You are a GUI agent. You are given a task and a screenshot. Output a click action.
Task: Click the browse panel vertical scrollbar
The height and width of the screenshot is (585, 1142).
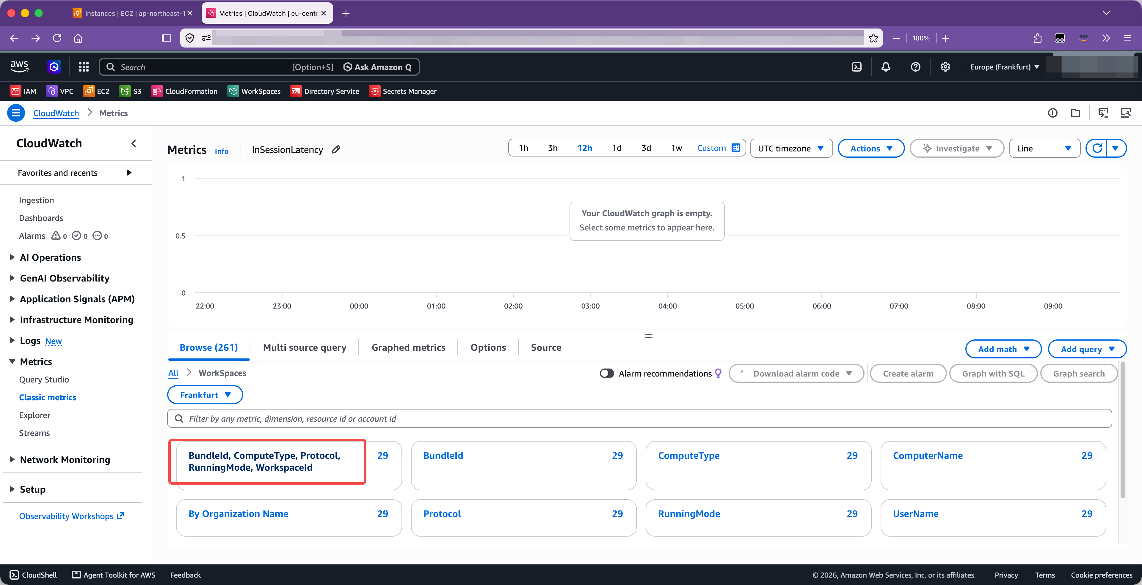click(x=1123, y=430)
